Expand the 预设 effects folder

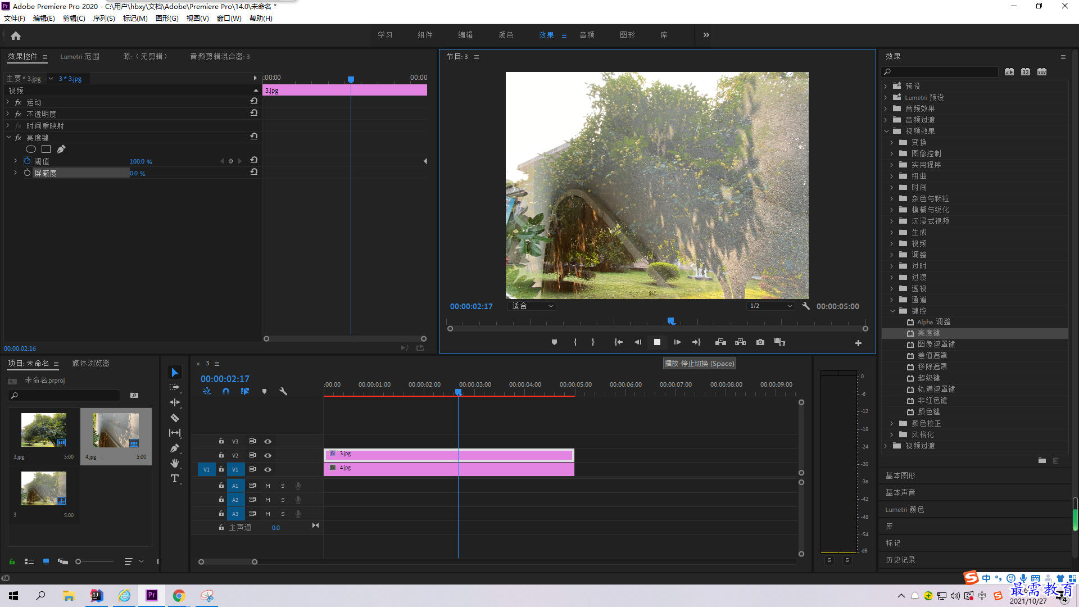point(886,86)
